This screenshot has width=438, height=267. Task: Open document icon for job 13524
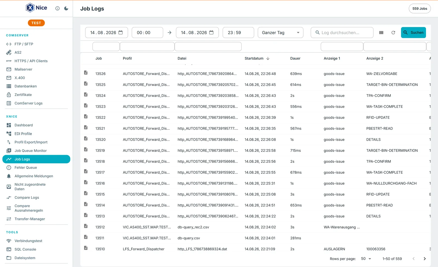pyautogui.click(x=86, y=94)
